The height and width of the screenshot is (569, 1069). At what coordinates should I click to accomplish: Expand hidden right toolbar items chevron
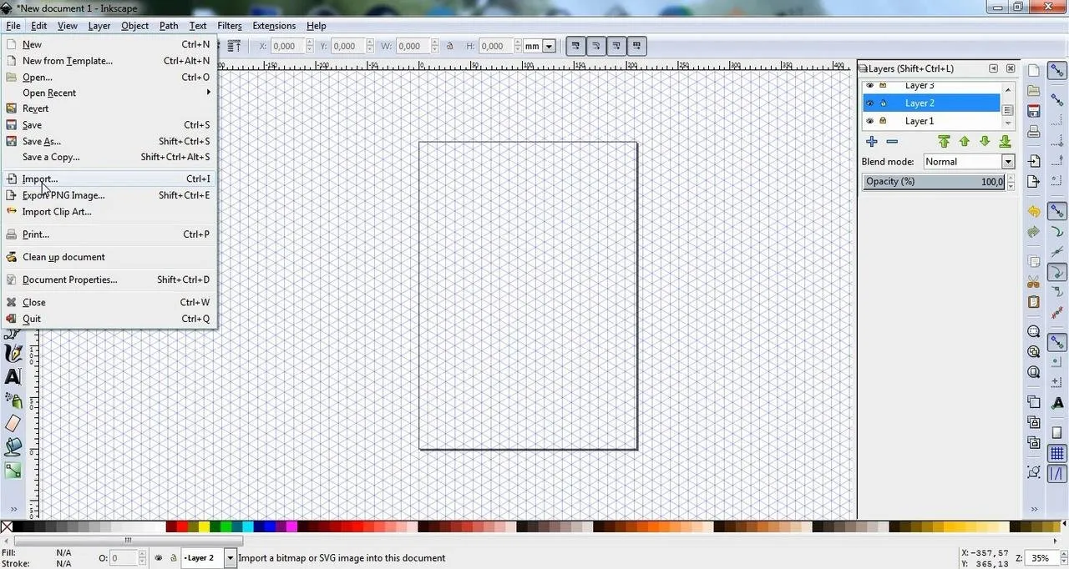[x=1034, y=508]
